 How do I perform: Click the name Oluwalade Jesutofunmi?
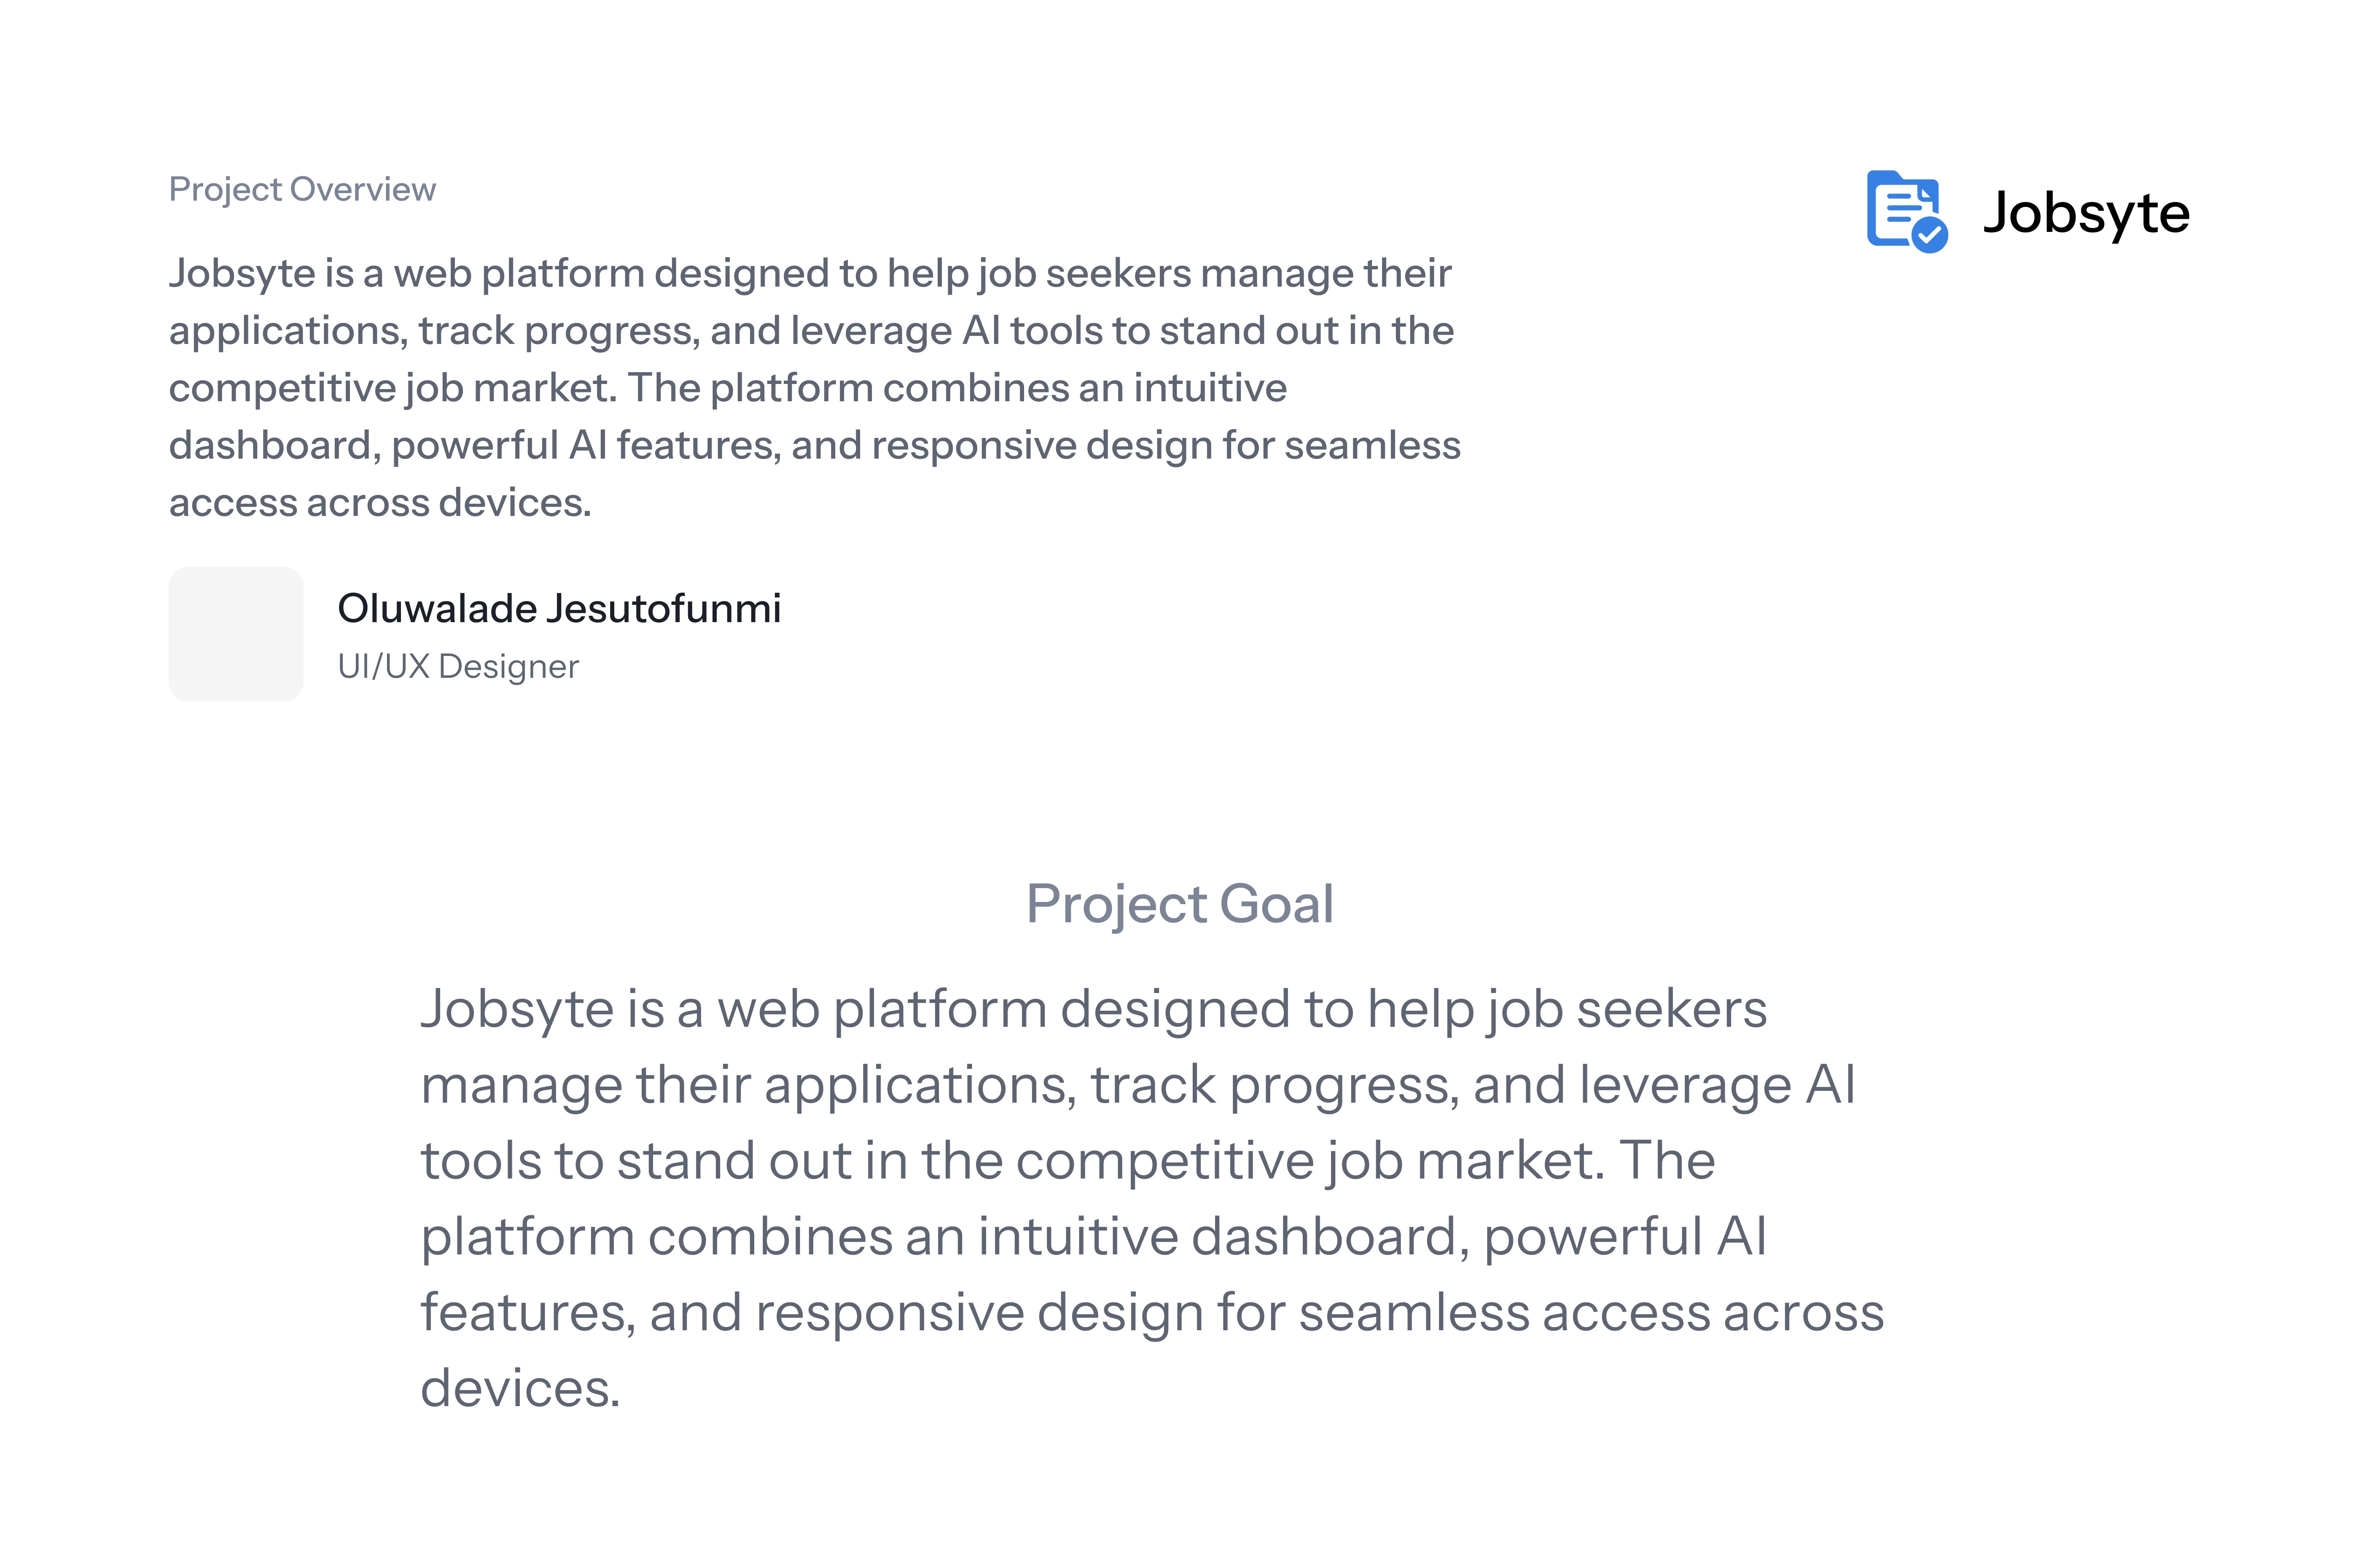[x=559, y=608]
